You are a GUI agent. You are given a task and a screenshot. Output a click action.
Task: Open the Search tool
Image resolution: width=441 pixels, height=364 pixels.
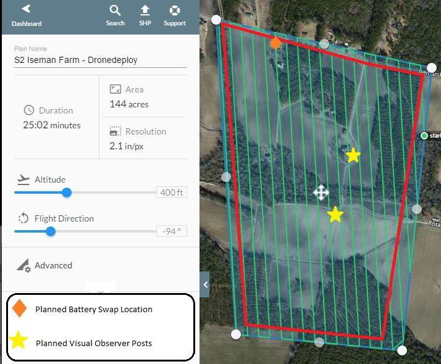tap(115, 15)
